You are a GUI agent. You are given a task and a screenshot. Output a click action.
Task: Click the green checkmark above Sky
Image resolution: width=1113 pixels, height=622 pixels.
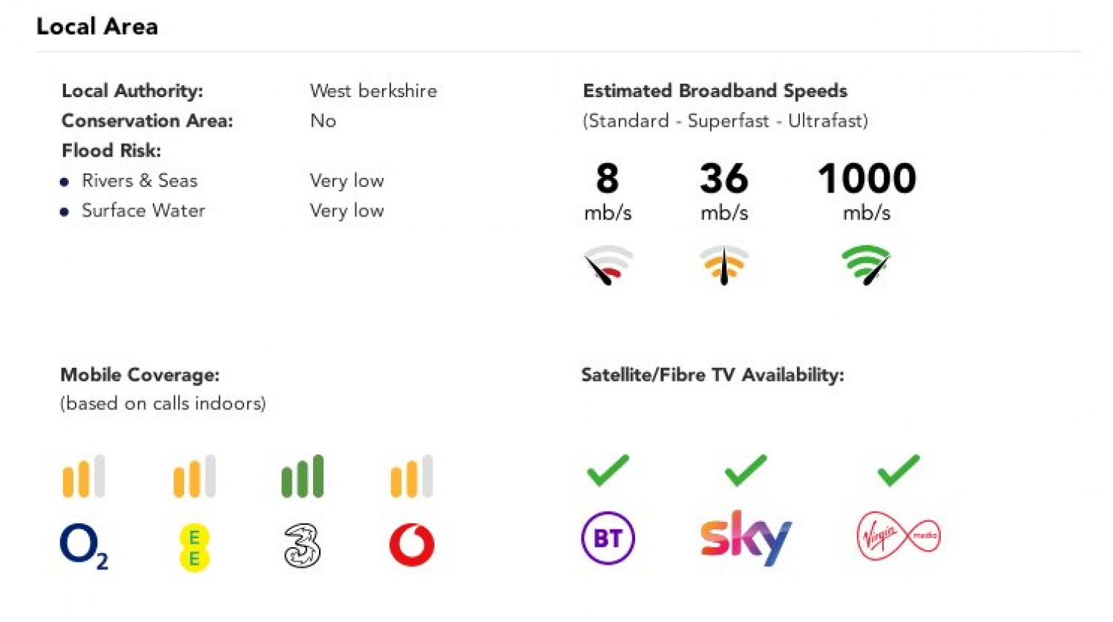(x=746, y=471)
